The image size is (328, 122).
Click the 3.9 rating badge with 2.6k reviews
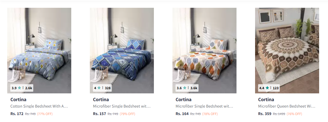[22, 88]
